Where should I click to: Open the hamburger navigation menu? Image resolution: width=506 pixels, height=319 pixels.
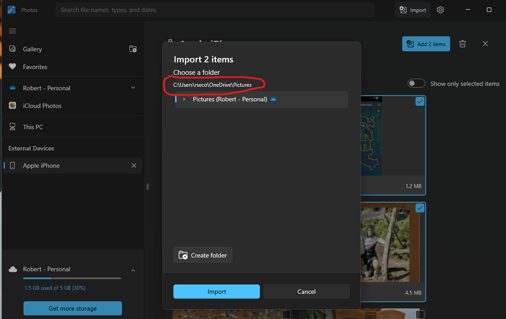(x=12, y=31)
